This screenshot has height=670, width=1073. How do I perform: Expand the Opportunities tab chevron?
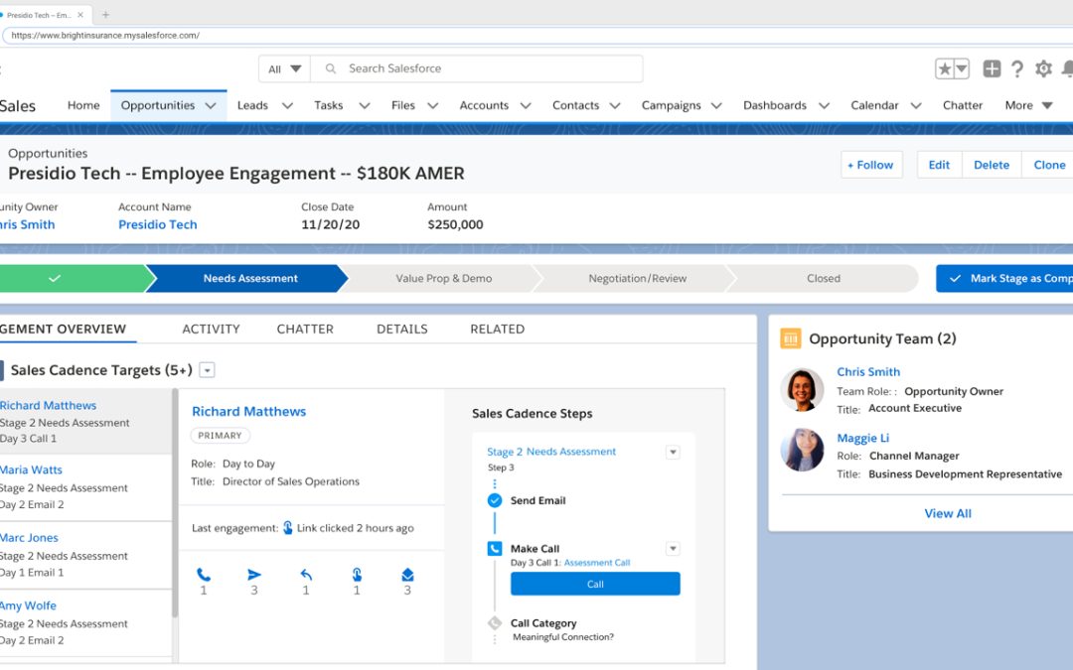(211, 106)
